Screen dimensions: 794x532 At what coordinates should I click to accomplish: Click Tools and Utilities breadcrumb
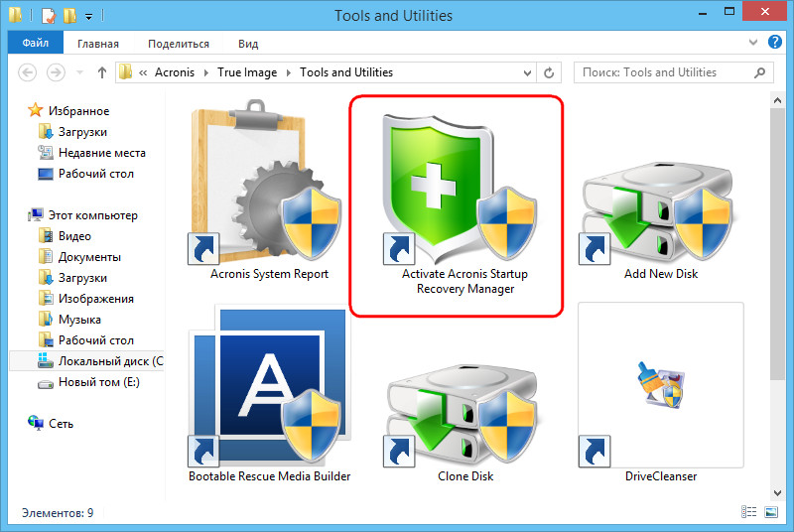coord(346,72)
